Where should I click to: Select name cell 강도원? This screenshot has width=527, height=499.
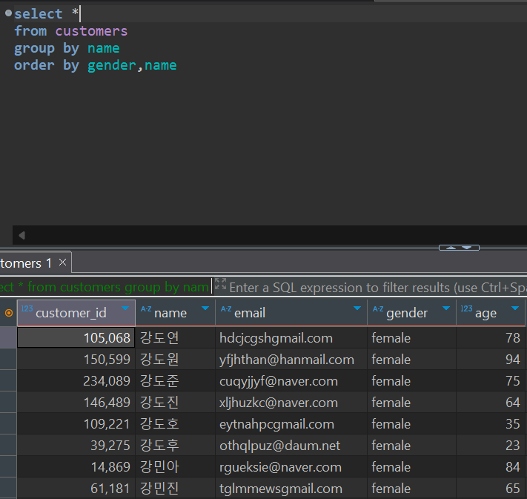click(x=176, y=359)
